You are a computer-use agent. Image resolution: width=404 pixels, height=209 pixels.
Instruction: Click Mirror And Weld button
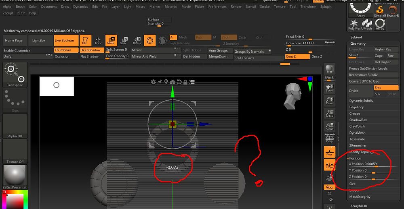click(x=156, y=56)
